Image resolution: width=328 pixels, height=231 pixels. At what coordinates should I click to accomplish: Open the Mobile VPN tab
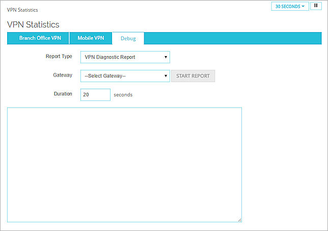pos(91,38)
